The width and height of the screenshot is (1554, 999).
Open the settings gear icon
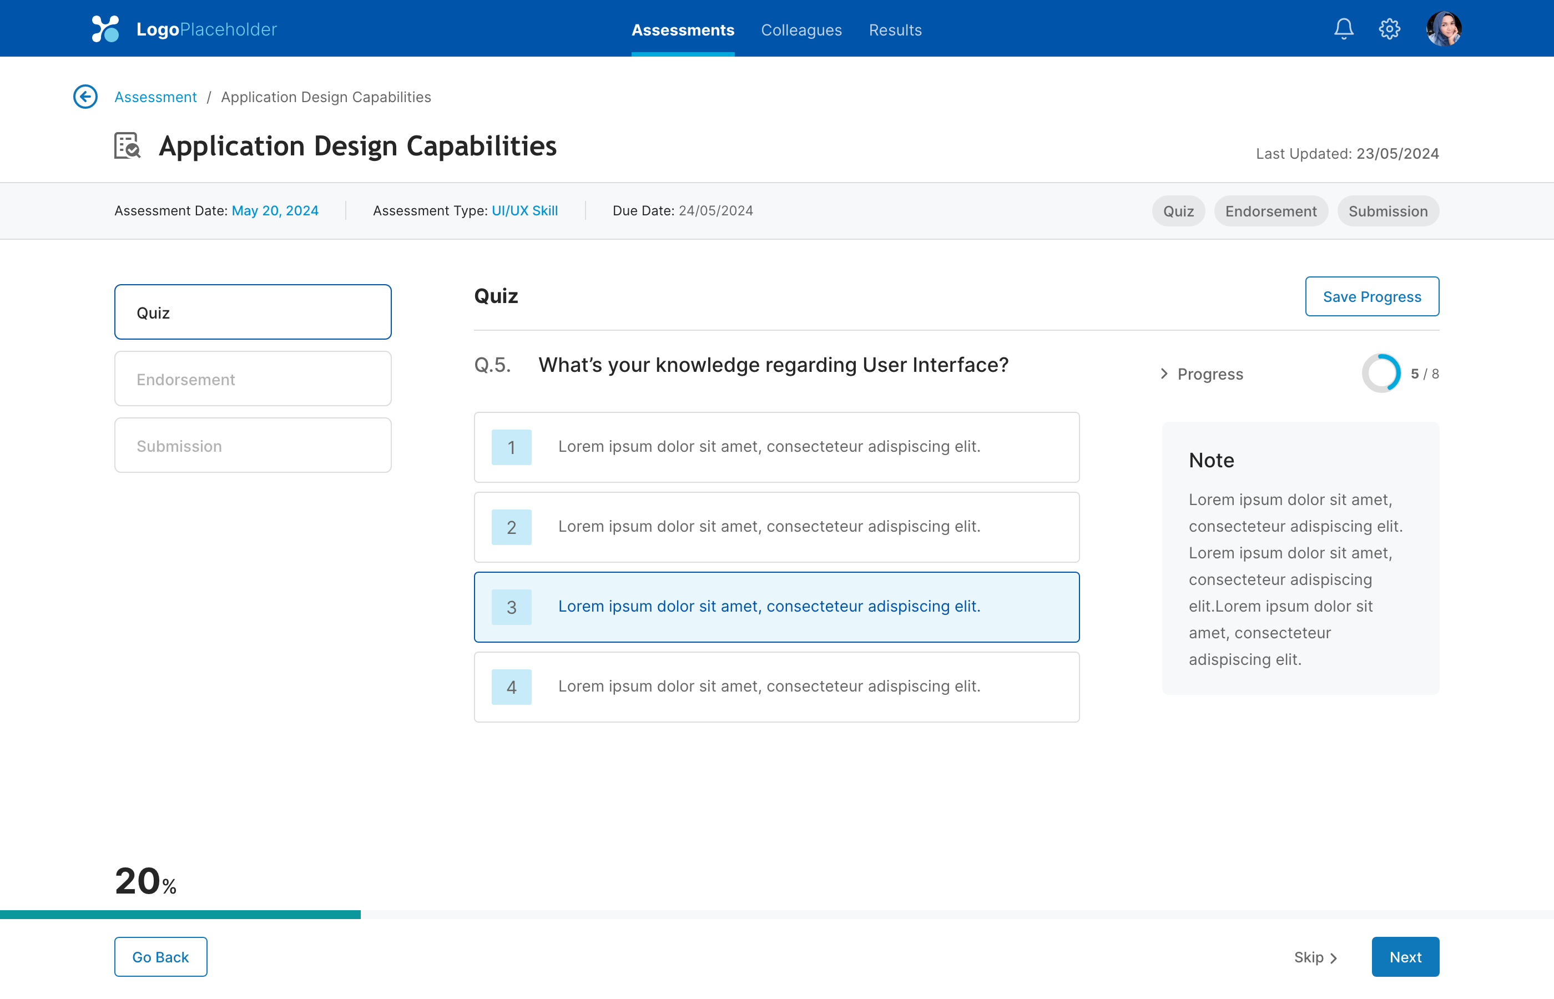pos(1389,29)
